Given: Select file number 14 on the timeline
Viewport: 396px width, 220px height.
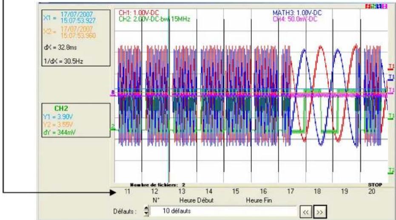Looking at the screenshot, I should pyautogui.click(x=208, y=191).
